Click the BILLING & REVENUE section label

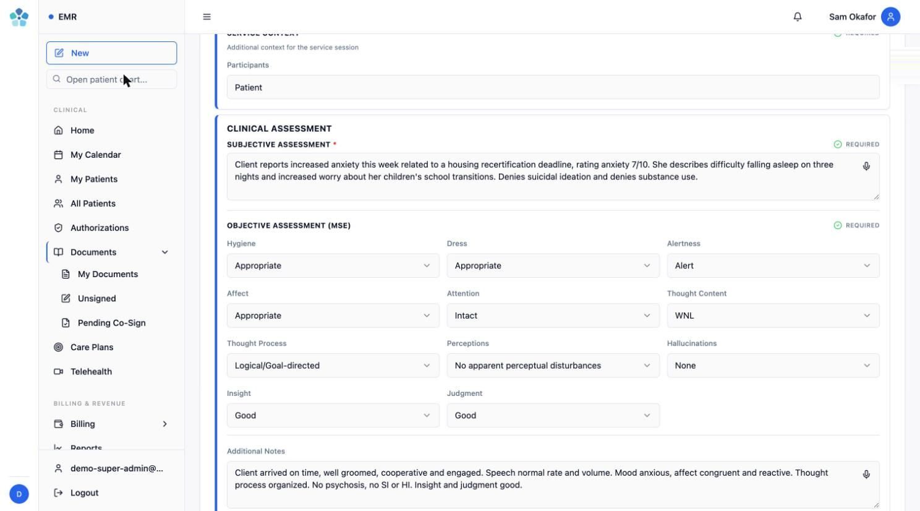pos(90,403)
